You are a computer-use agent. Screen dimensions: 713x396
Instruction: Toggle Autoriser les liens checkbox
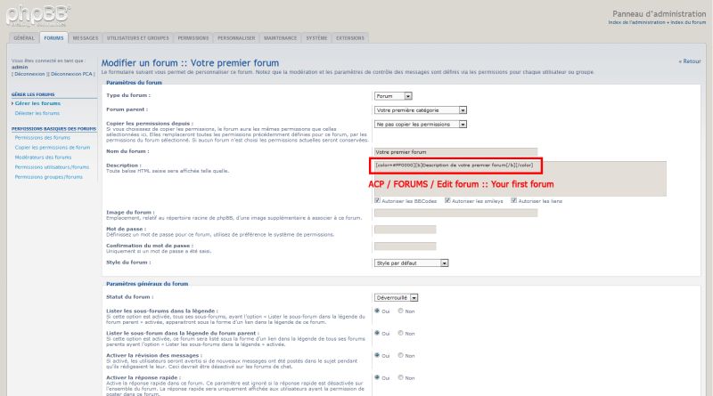tap(514, 200)
